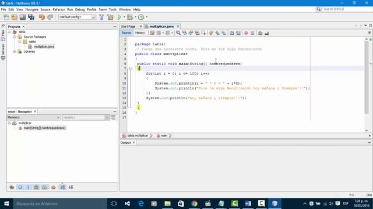
Task: Open the Refactor menu
Action: click(59, 9)
